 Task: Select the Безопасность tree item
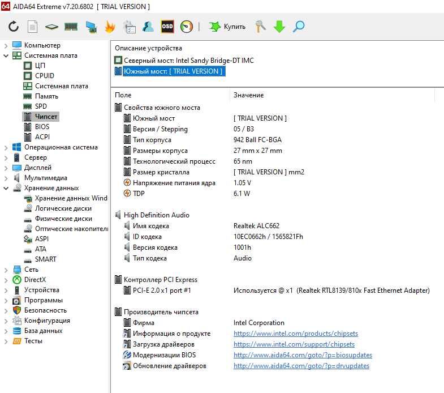(45, 310)
